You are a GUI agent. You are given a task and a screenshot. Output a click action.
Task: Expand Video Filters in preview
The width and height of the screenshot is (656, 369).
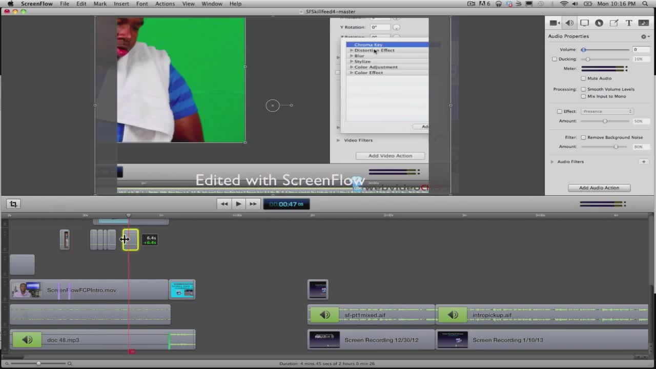tap(338, 140)
